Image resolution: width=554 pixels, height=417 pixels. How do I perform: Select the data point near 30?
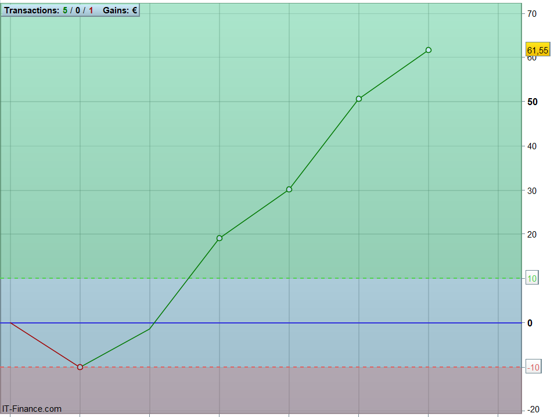pos(289,189)
